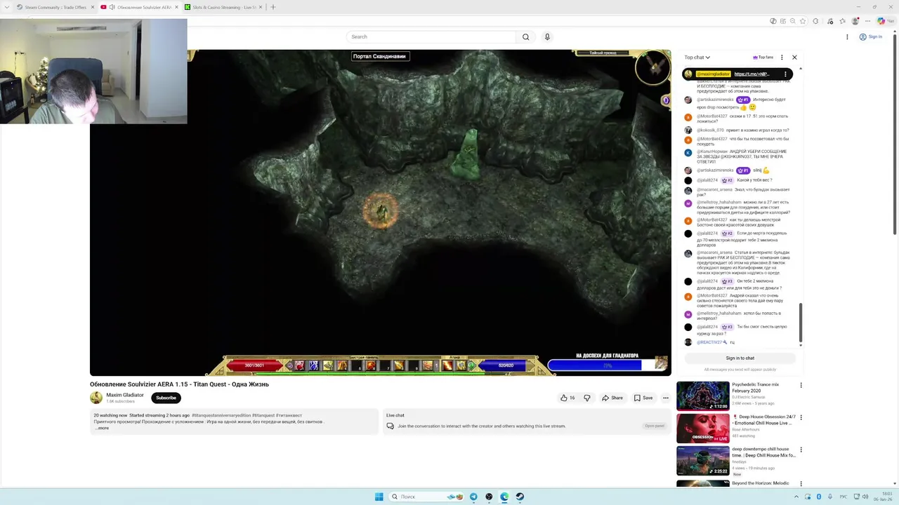Open deep downtempo chill house thumbnail
The width and height of the screenshot is (899, 505).
pos(702,461)
